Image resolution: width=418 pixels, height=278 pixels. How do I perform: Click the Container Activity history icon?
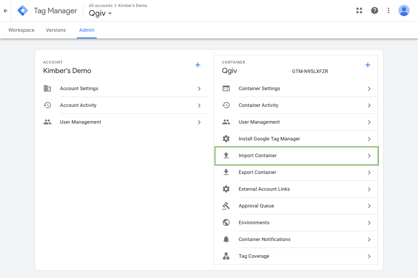(226, 105)
